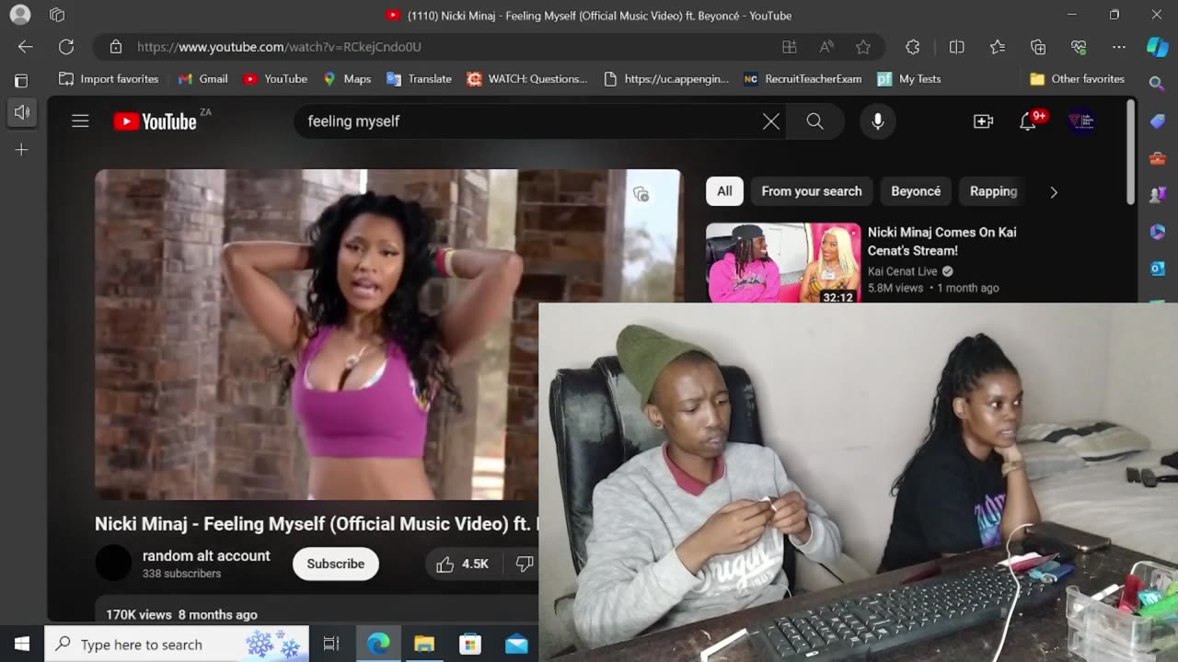The width and height of the screenshot is (1178, 662).
Task: Select the From your search chip
Action: (812, 191)
